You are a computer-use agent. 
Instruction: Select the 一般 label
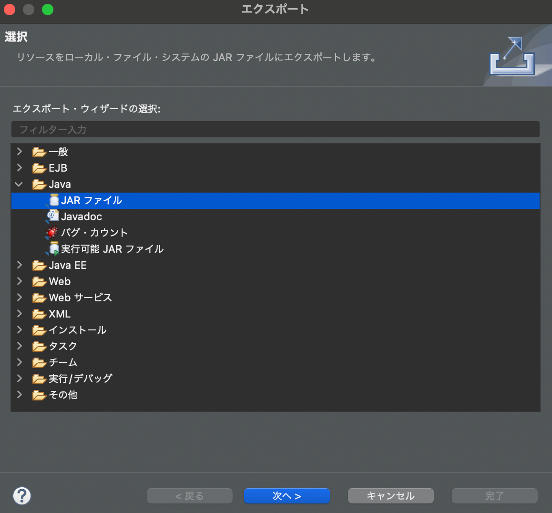(58, 152)
